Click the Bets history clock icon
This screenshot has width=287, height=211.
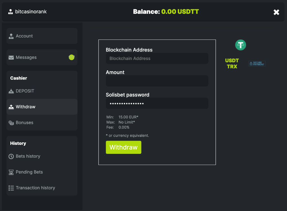11,156
